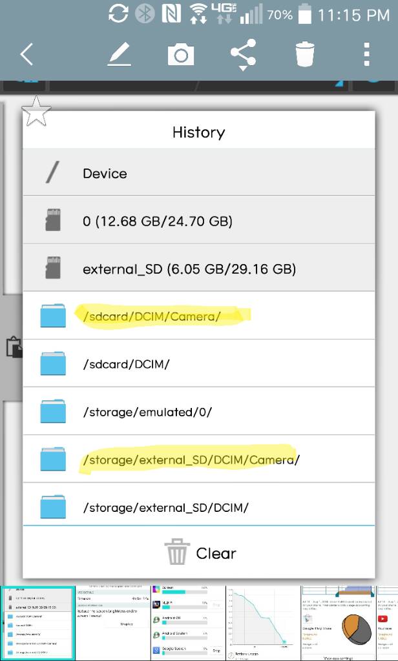
Task: Delete image with trash can icon
Action: [305, 54]
